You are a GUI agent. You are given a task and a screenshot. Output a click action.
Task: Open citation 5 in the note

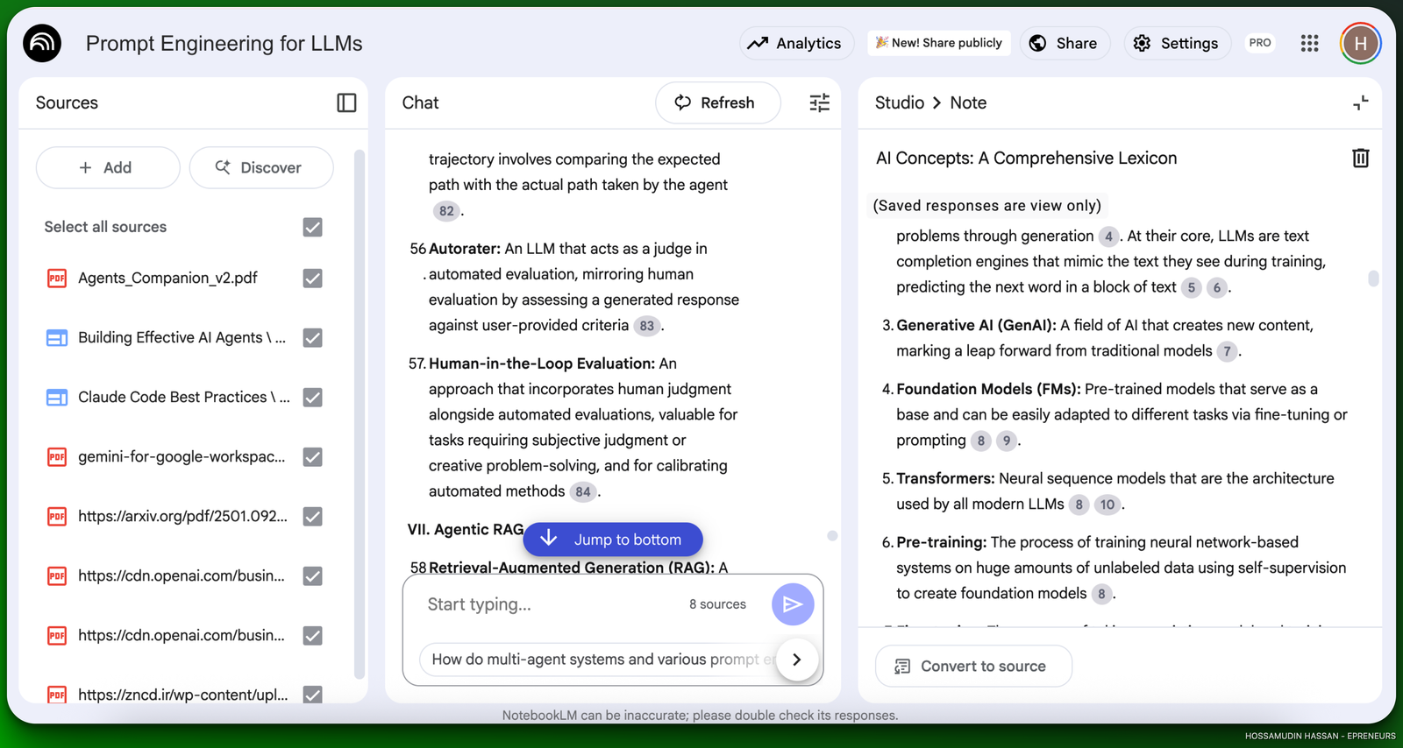(x=1191, y=287)
